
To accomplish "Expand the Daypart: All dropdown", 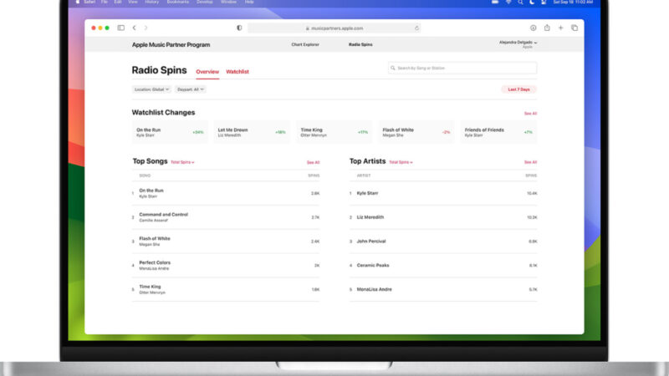I will pos(191,89).
